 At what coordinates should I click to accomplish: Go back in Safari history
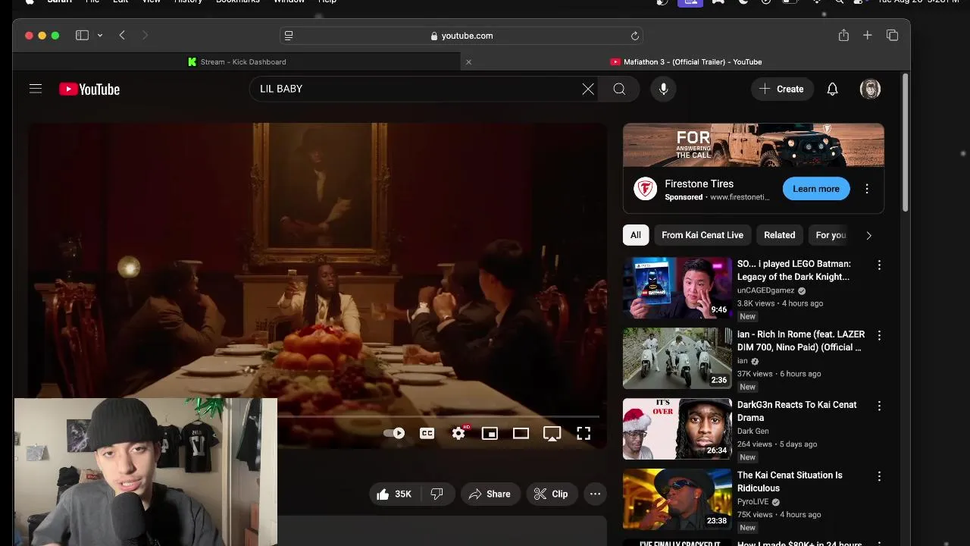[122, 35]
